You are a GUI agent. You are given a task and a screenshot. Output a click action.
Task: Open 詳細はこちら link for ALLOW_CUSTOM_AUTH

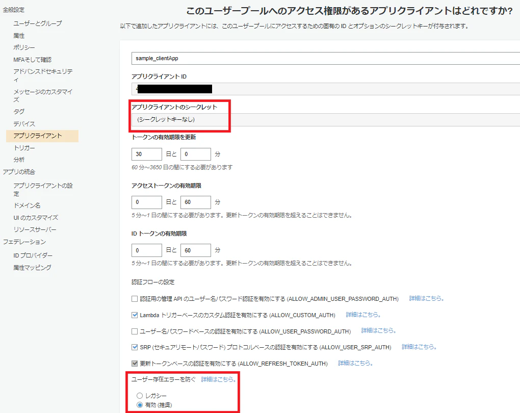(363, 315)
